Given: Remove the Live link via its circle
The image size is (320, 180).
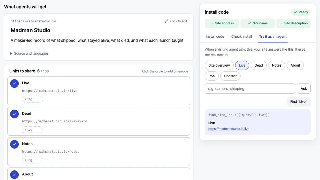Looking at the screenshot, I should coord(14,83).
